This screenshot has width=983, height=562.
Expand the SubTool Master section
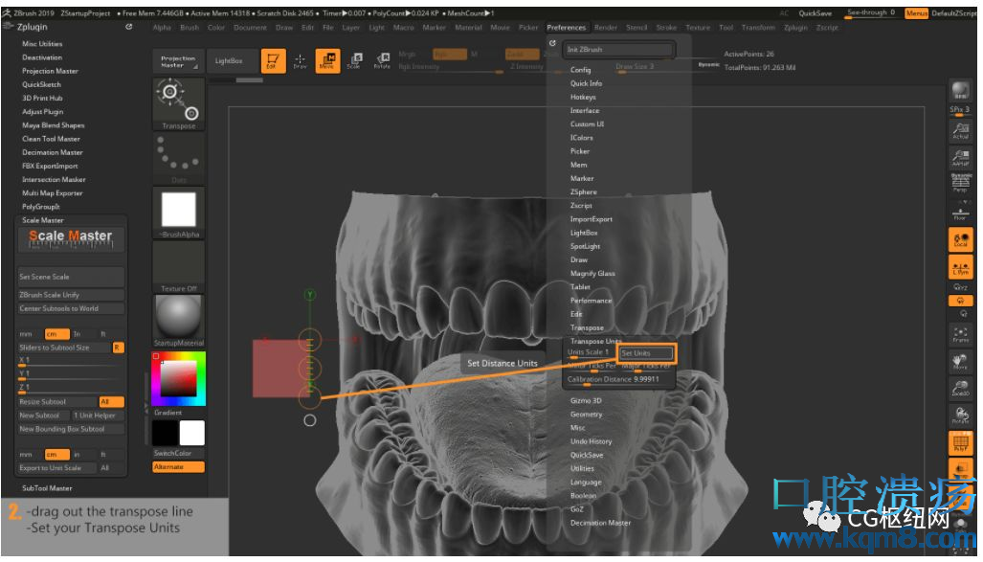click(x=47, y=488)
